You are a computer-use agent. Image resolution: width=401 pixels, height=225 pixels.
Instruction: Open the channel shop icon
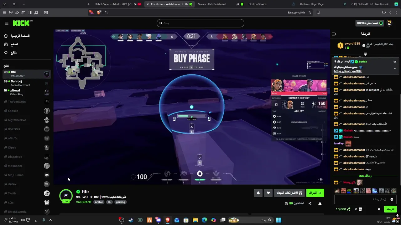point(360,209)
